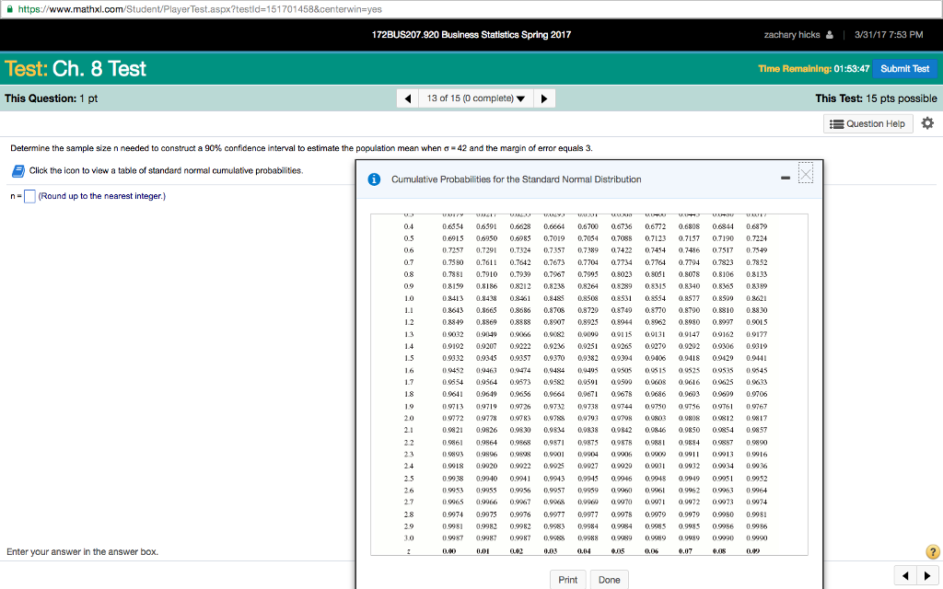Close the probability table dialog
This screenshot has height=589, width=943.
(x=808, y=174)
